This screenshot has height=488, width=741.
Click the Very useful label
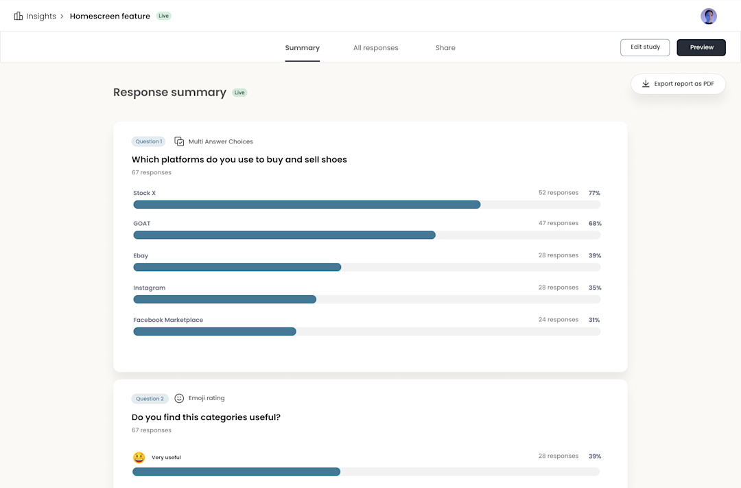coord(166,457)
